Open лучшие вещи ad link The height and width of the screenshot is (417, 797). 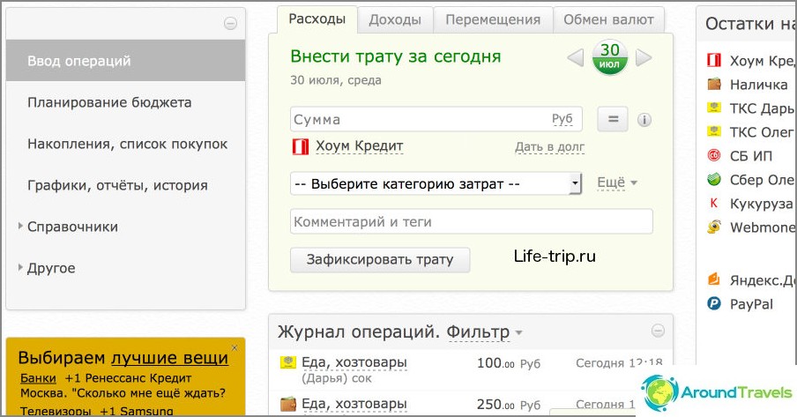click(170, 358)
